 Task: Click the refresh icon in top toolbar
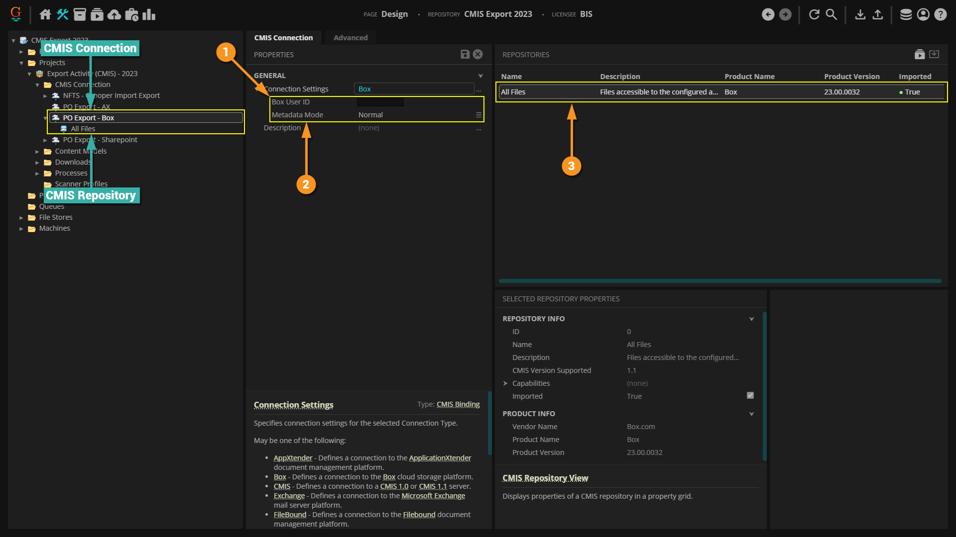(x=814, y=14)
